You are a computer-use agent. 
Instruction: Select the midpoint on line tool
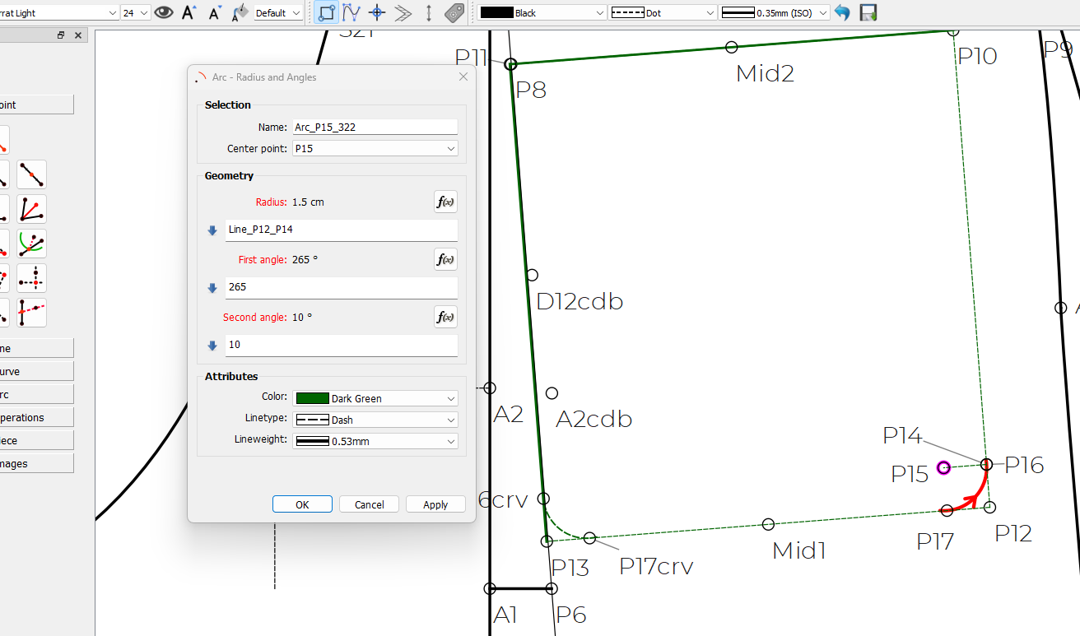(x=31, y=174)
